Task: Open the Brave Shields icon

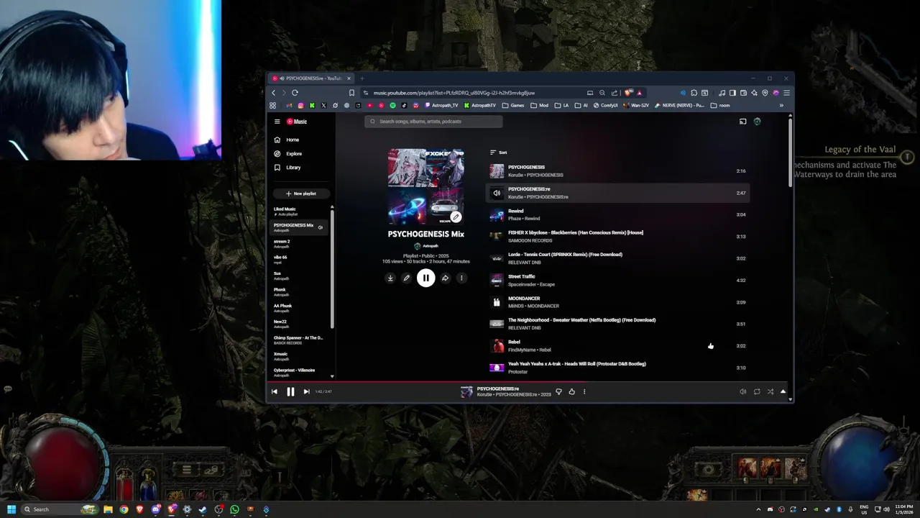Action: (628, 93)
